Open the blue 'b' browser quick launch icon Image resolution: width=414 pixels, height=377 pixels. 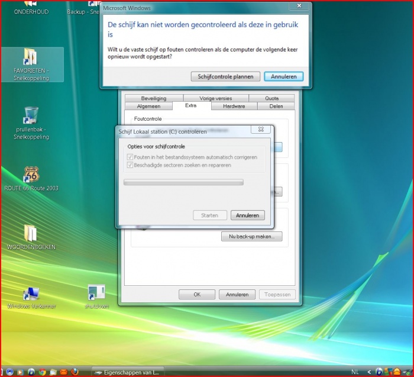[x=31, y=372]
